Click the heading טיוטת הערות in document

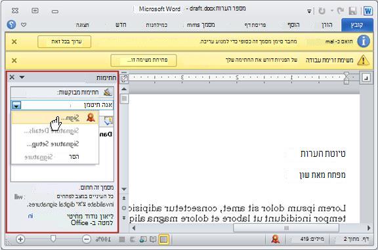(323, 154)
